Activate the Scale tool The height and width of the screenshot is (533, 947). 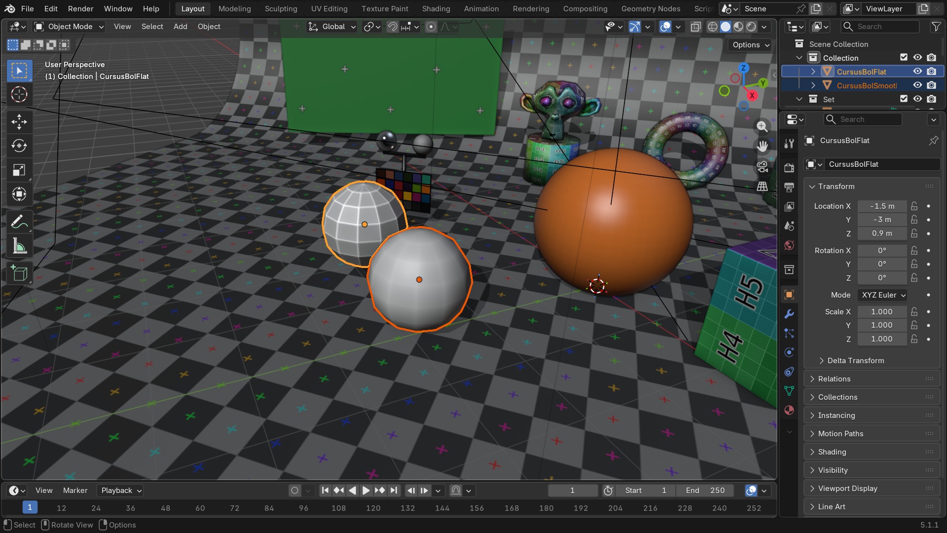tap(19, 170)
